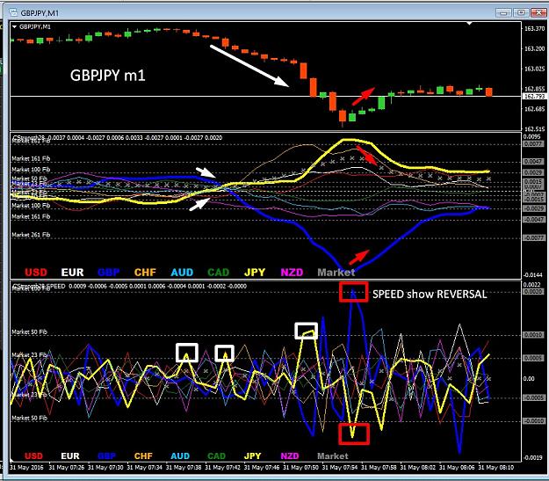Image resolution: width=549 pixels, height=481 pixels.
Task: Click the 31 May 08:06 time label
Action: (x=458, y=467)
